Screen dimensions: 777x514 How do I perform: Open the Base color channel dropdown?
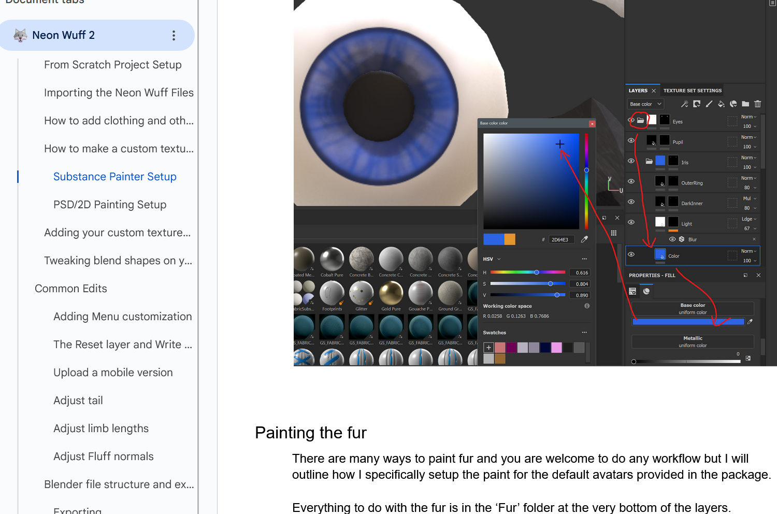(x=645, y=104)
